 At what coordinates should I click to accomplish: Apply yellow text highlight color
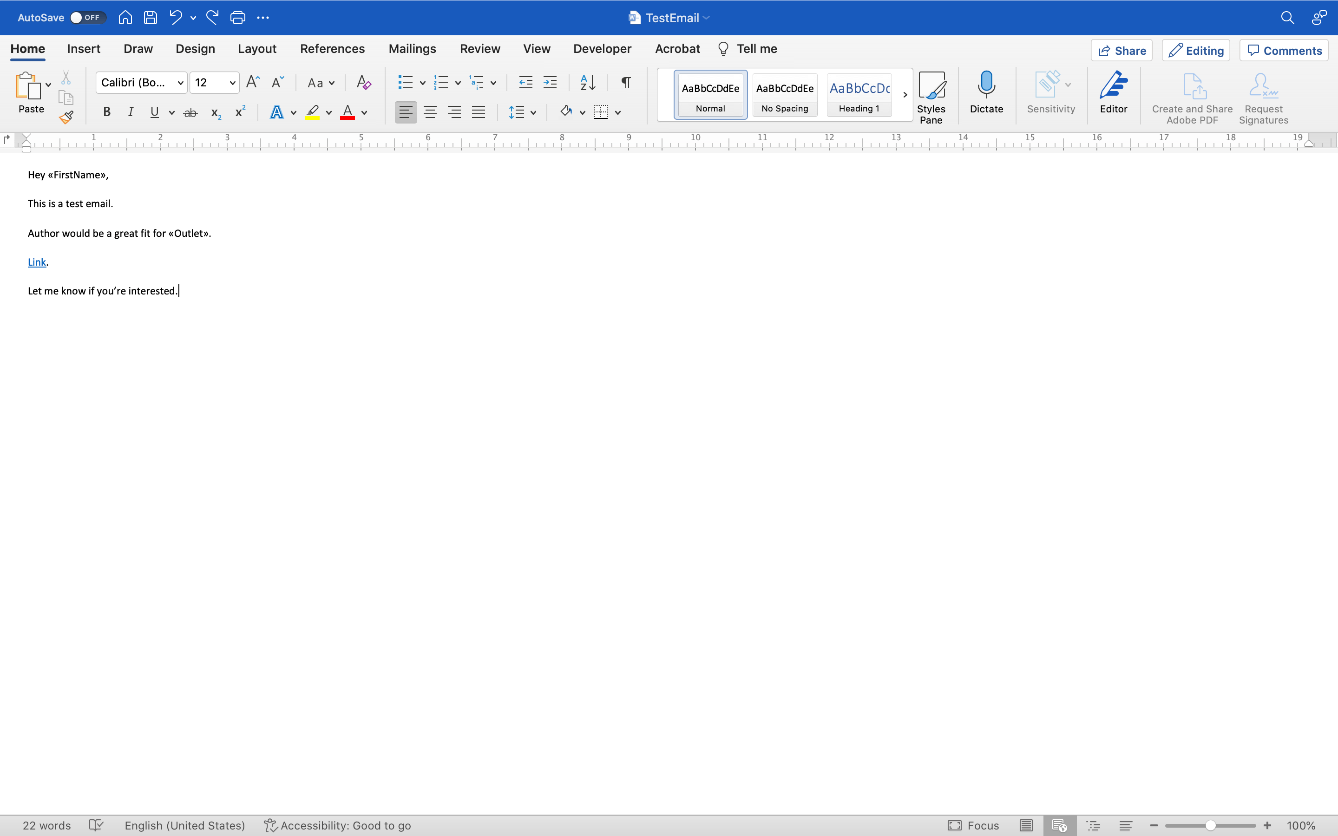(x=312, y=112)
